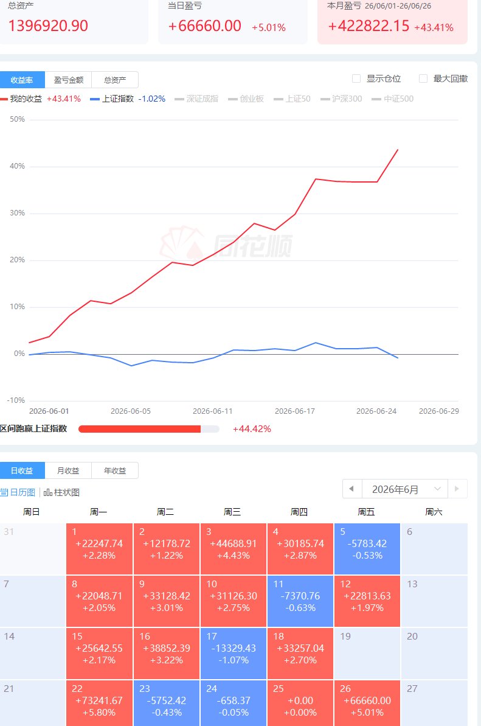Screen dimensions: 481x726
Task: Select June 22 calendar cell +73241.67
Action: pos(100,703)
